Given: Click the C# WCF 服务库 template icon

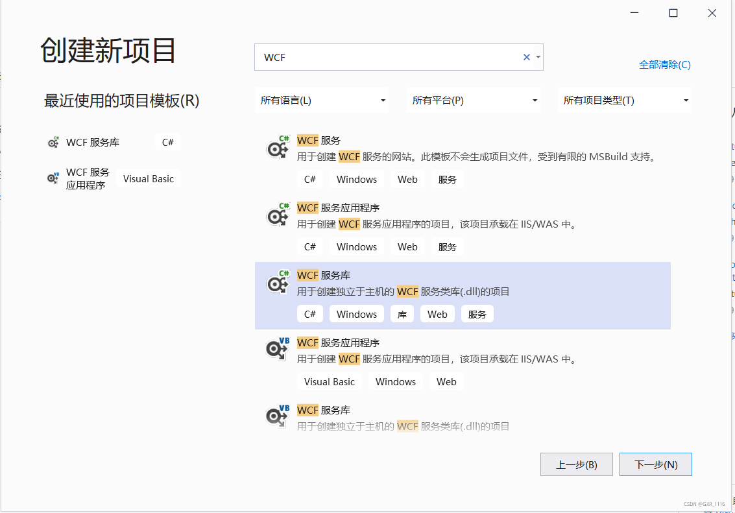Looking at the screenshot, I should coord(278,283).
